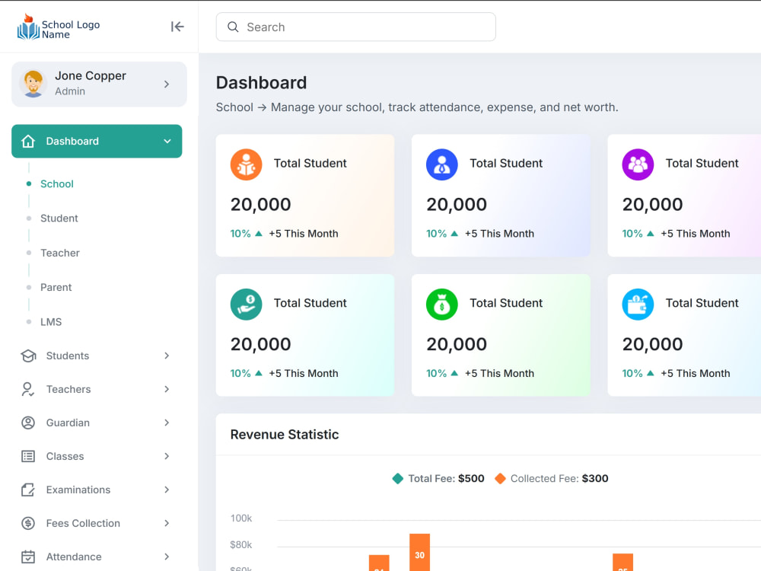Expand the Fees Collection chevron
Image resolution: width=761 pixels, height=571 pixels.
[x=167, y=524]
